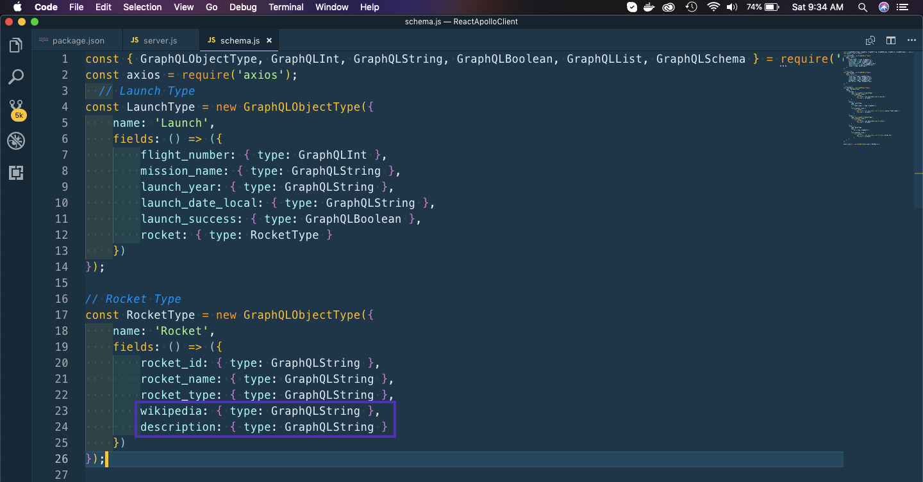Click the 'rocket_type' field name
Screen dimensions: 923x482
[x=178, y=395]
